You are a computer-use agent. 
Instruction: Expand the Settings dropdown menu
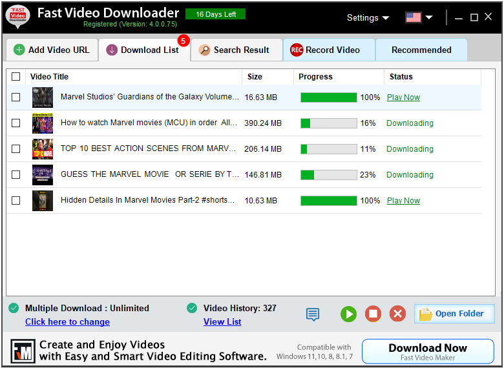pos(368,18)
